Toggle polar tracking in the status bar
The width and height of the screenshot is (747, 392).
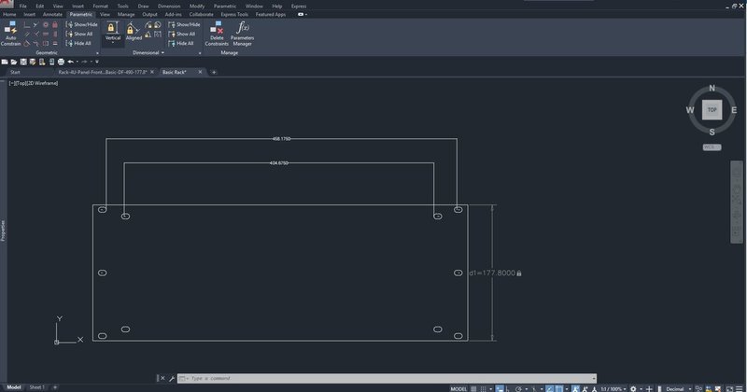pyautogui.click(x=518, y=388)
